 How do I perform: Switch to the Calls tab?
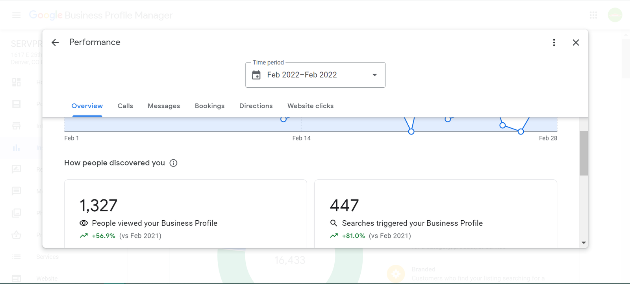125,106
